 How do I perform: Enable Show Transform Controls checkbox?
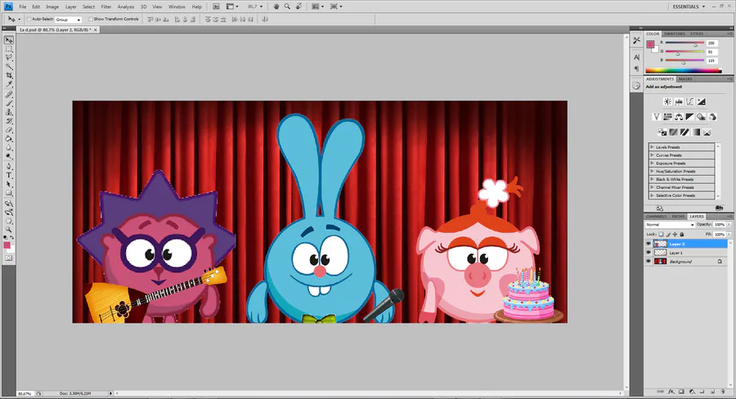pyautogui.click(x=91, y=20)
